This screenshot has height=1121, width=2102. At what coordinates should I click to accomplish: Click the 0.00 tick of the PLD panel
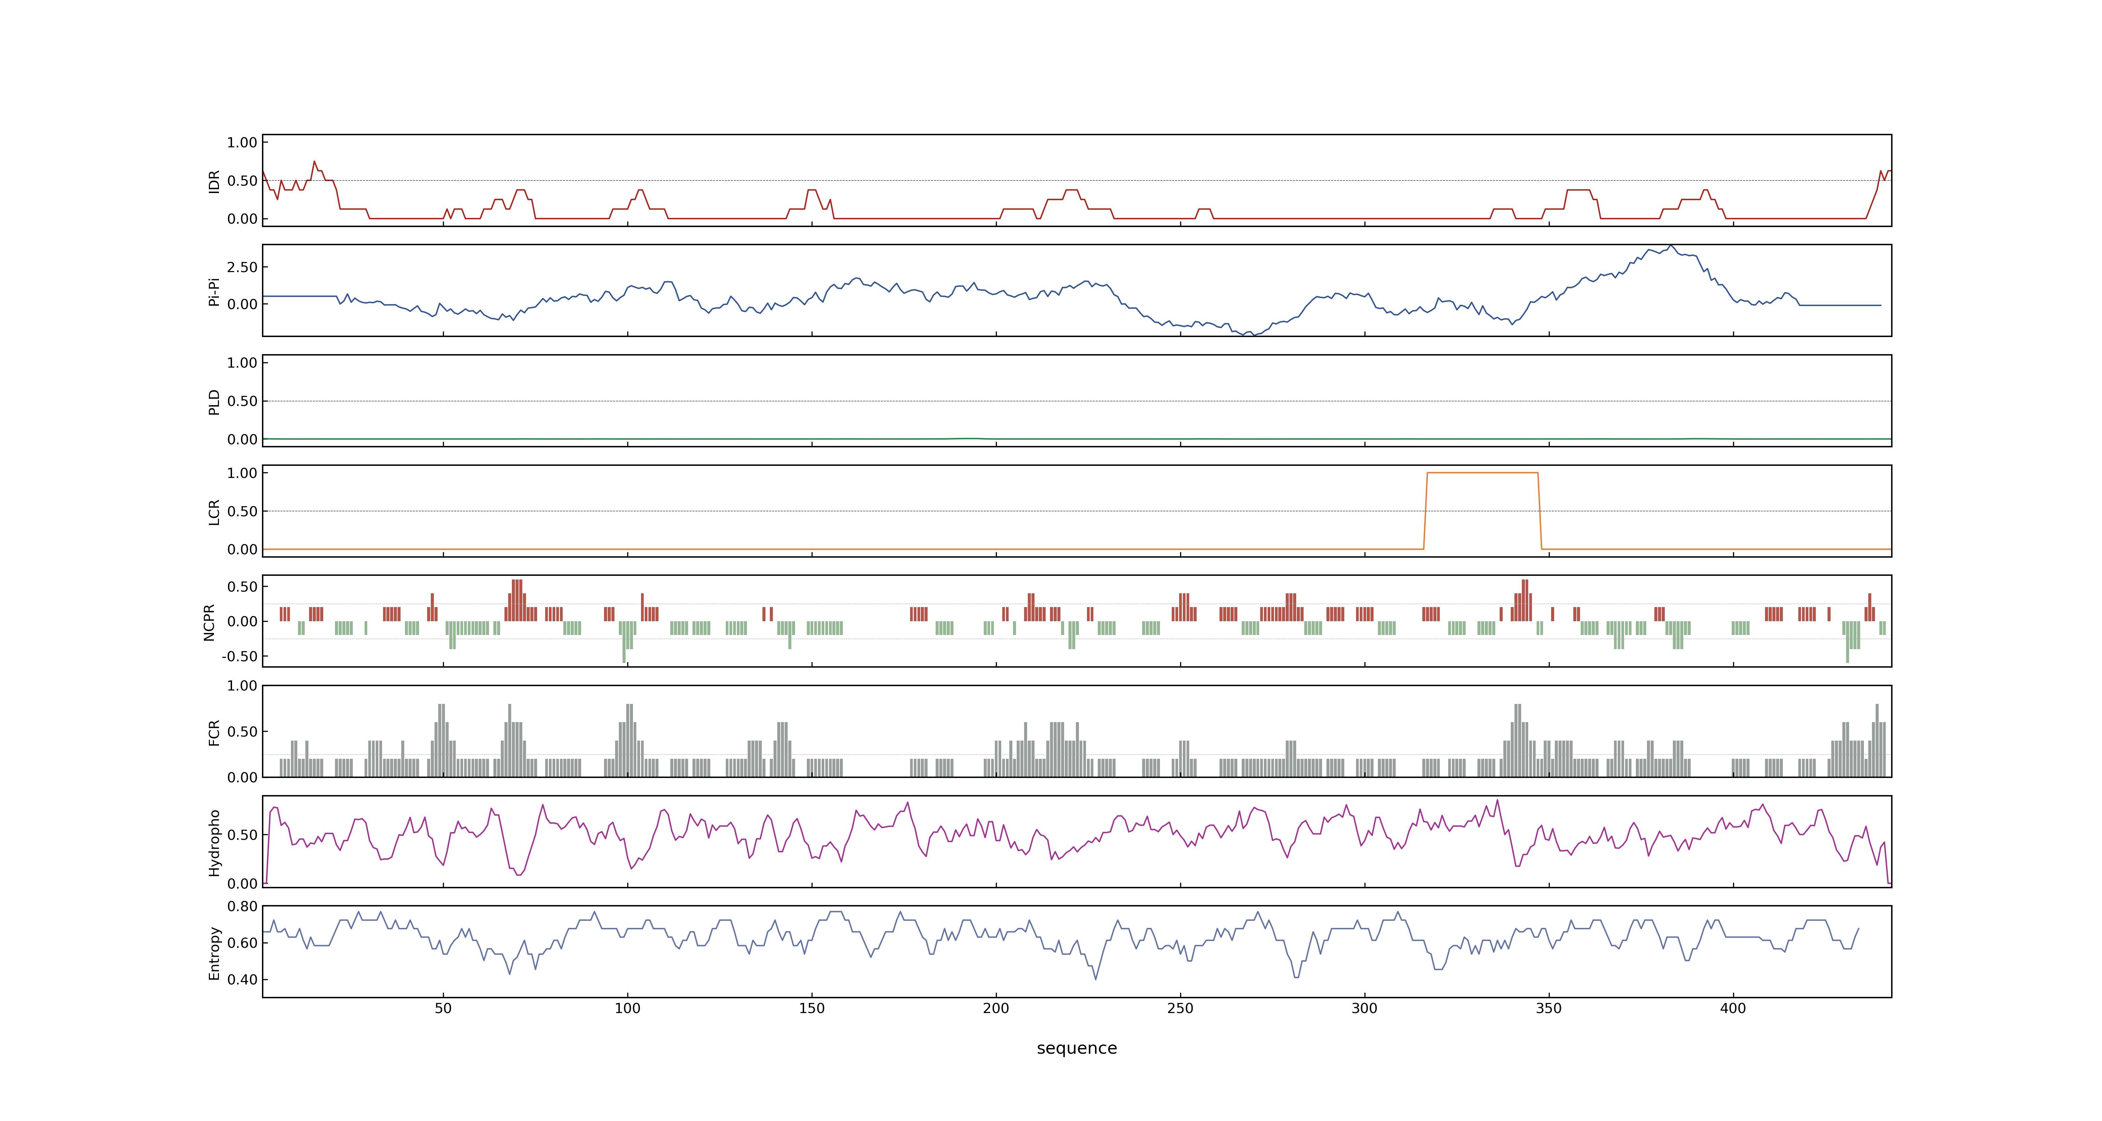coord(242,439)
